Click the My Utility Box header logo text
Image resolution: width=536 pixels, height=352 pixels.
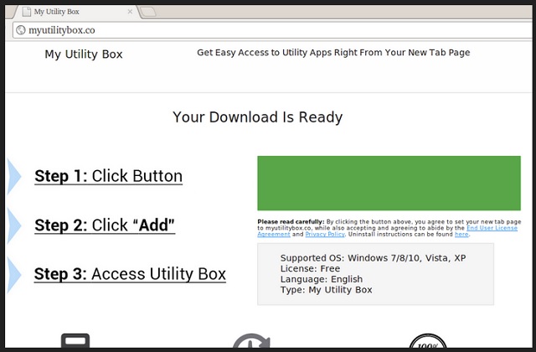click(84, 54)
